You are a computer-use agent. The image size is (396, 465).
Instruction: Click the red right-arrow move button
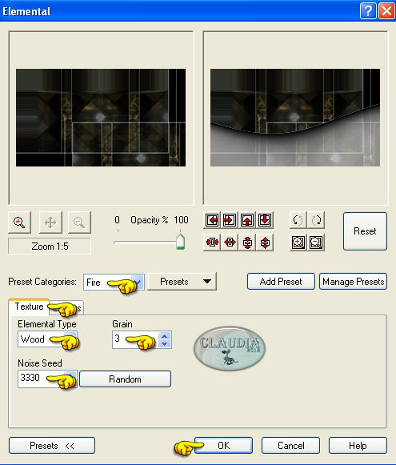pyautogui.click(x=230, y=220)
